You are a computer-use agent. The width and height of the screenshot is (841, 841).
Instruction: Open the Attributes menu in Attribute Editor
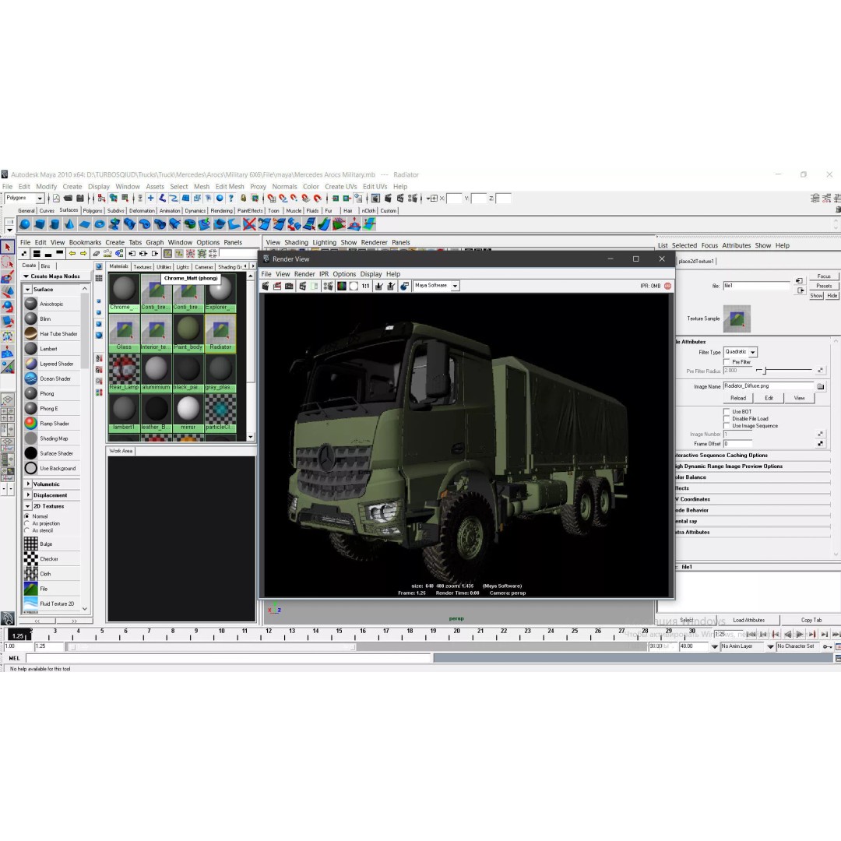coord(736,245)
